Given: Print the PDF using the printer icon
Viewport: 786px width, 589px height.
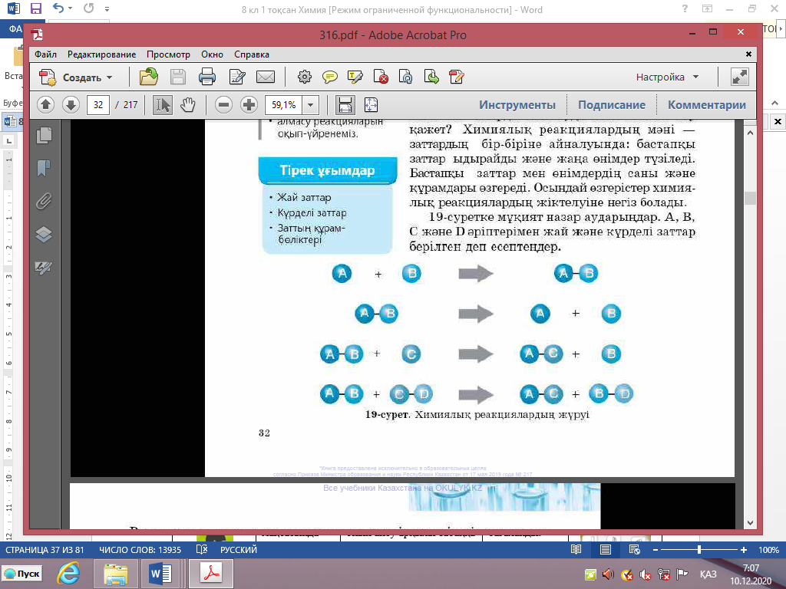Looking at the screenshot, I should pos(207,77).
